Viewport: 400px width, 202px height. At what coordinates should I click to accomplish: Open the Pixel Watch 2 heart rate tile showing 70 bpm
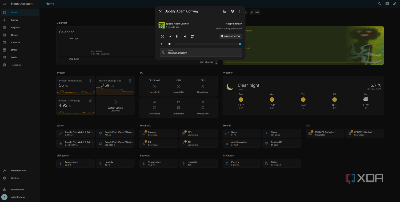click(115, 133)
